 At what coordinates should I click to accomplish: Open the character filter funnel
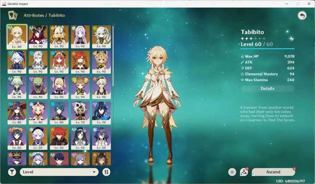click(12, 172)
